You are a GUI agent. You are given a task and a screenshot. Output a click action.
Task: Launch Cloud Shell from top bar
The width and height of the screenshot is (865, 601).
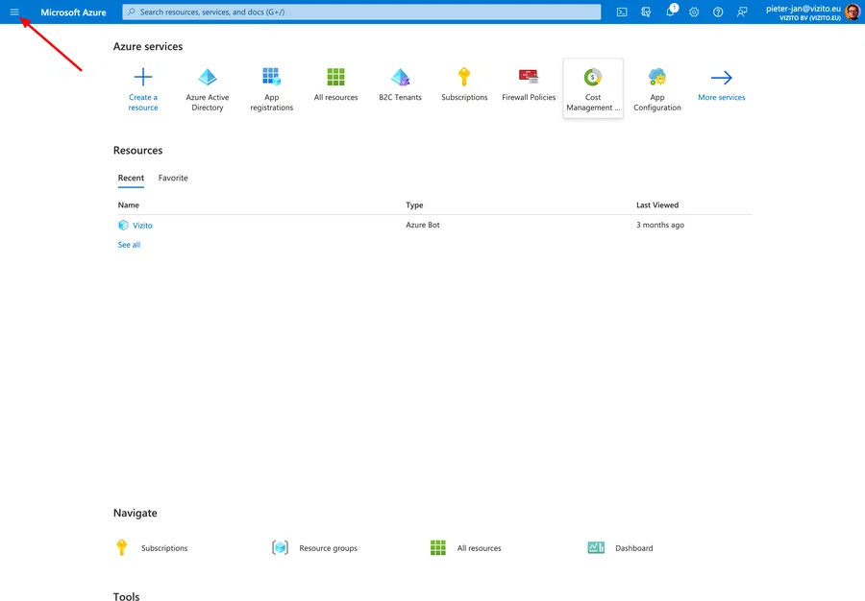pos(622,12)
